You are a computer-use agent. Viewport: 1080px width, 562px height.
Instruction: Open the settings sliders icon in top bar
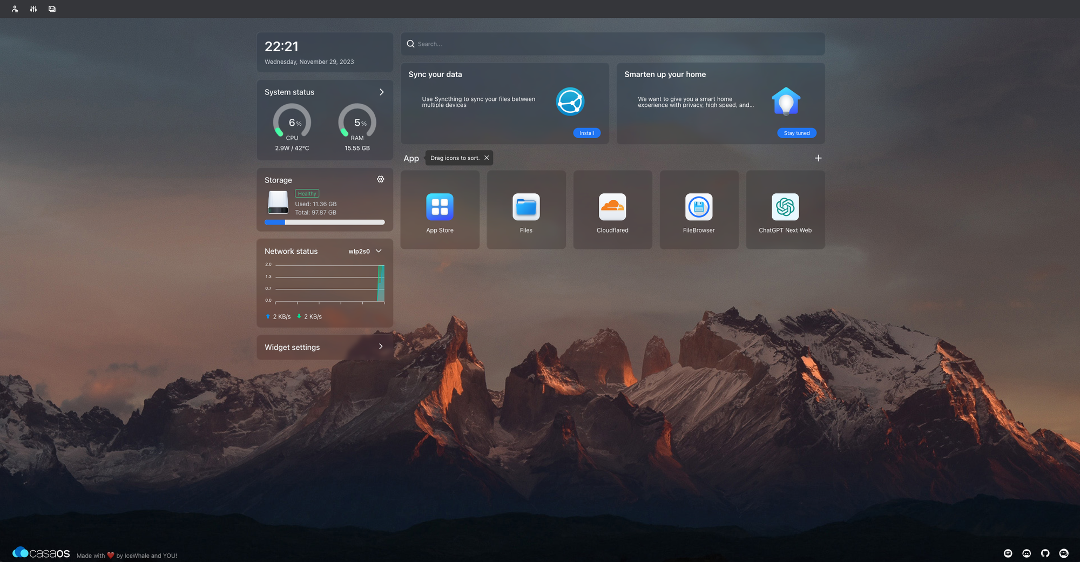point(33,9)
